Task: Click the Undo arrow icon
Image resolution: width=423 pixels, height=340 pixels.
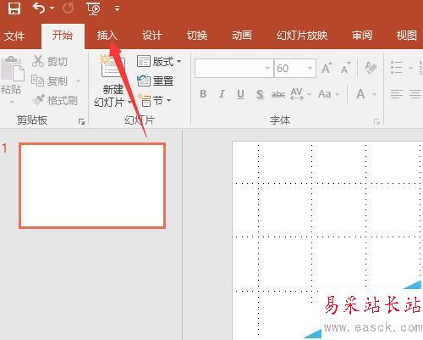Action: click(x=39, y=8)
